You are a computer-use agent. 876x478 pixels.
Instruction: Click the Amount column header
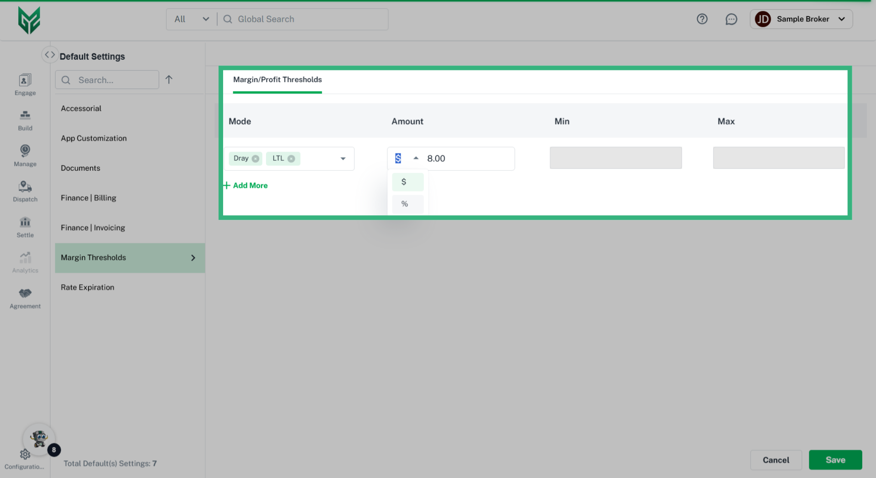click(407, 121)
